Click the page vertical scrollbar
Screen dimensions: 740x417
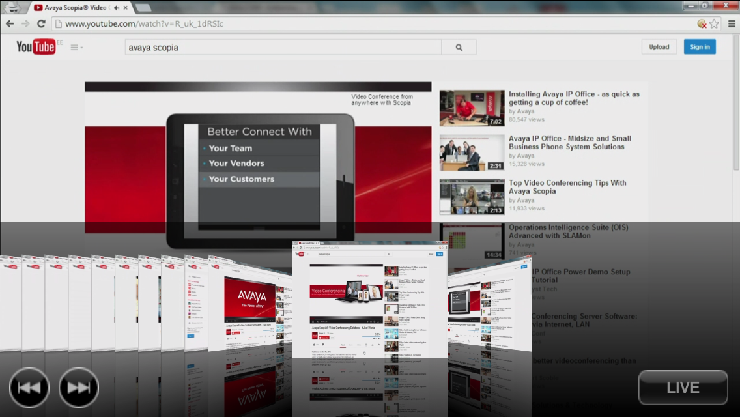pos(736,102)
